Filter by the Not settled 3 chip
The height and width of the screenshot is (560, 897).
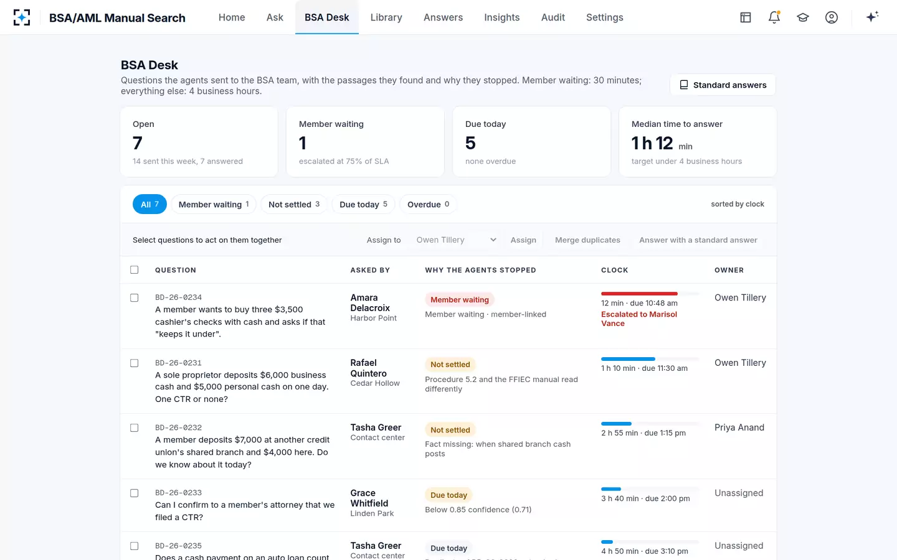294,204
